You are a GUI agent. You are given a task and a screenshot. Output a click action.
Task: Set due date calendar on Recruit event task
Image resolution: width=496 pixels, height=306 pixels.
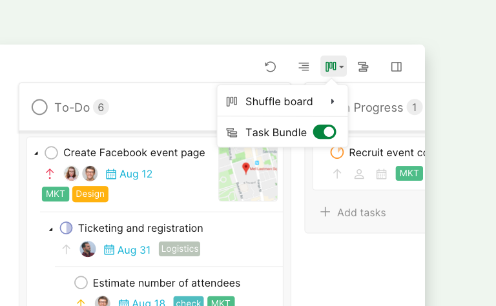(x=382, y=174)
